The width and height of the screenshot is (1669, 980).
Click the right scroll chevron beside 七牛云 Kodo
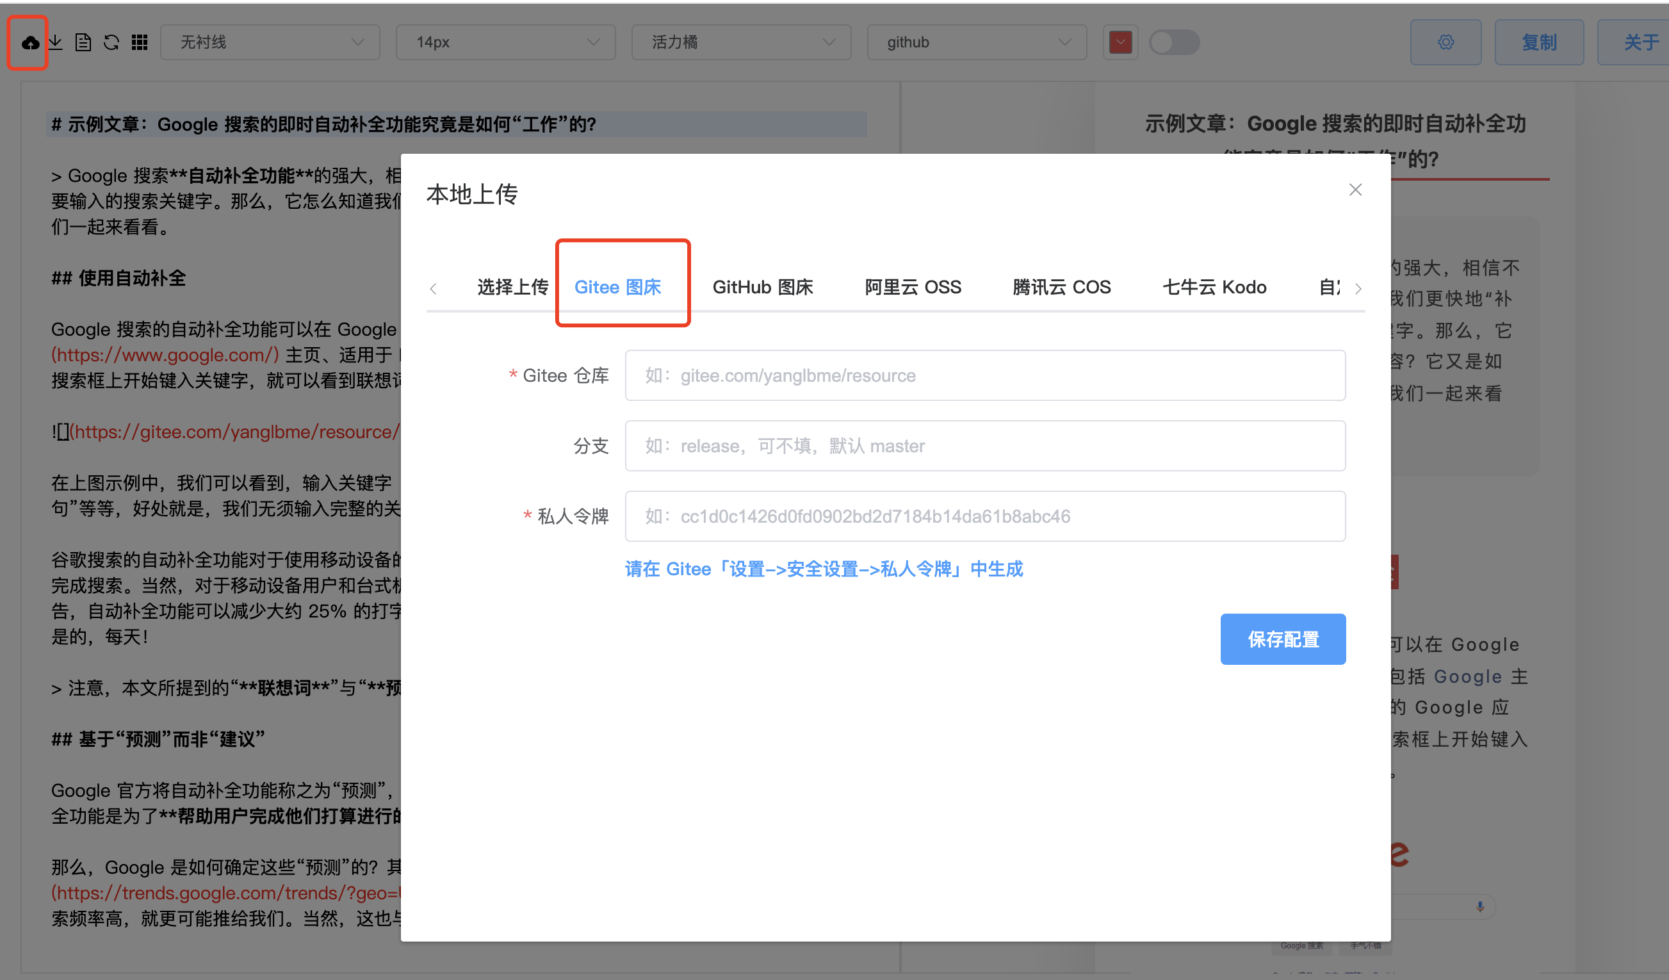(x=1359, y=288)
